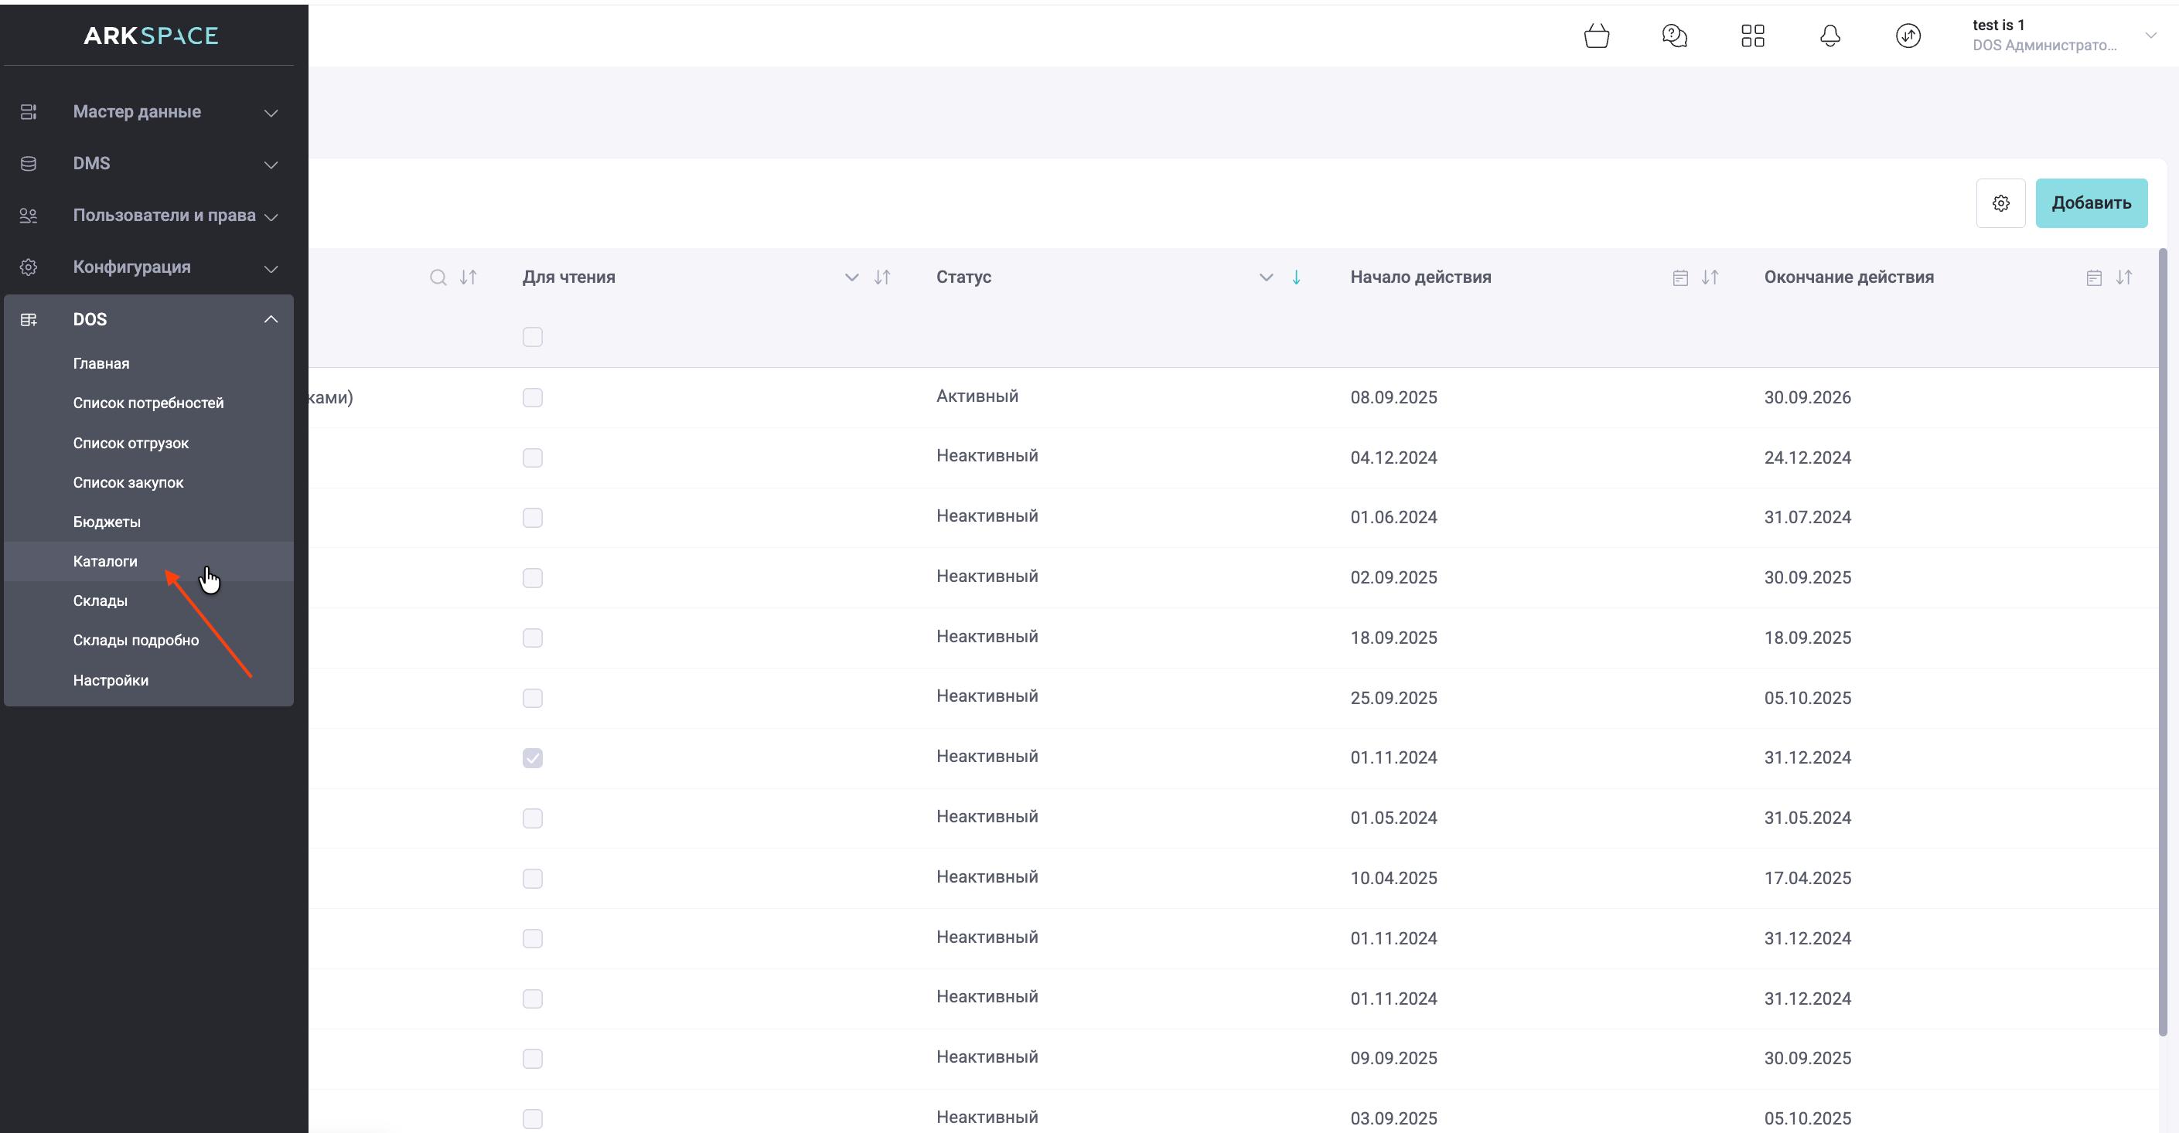Open Список закупок menu item
Image resolution: width=2179 pixels, height=1133 pixels.
pyautogui.click(x=128, y=482)
